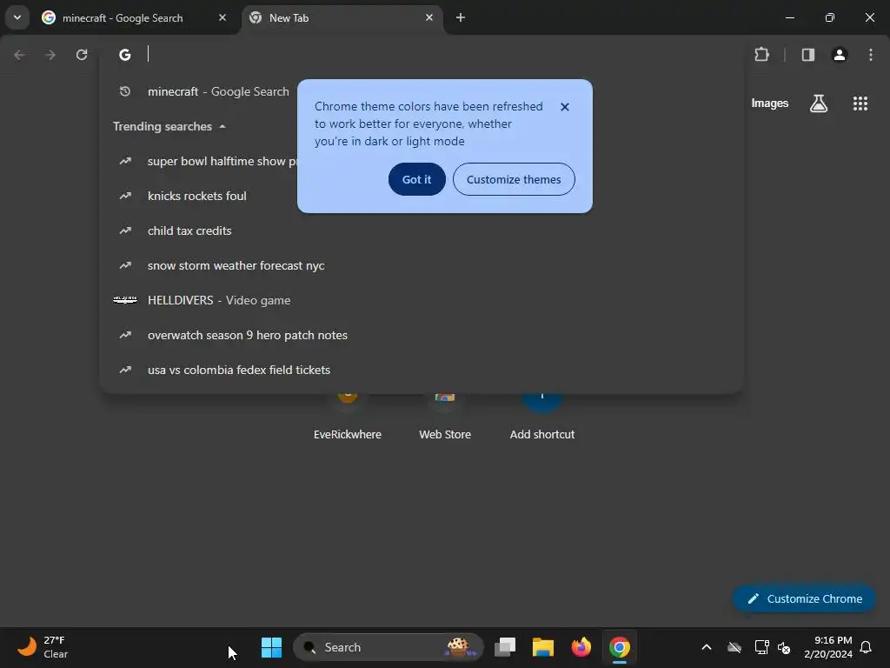Click Customize themes button

[514, 179]
